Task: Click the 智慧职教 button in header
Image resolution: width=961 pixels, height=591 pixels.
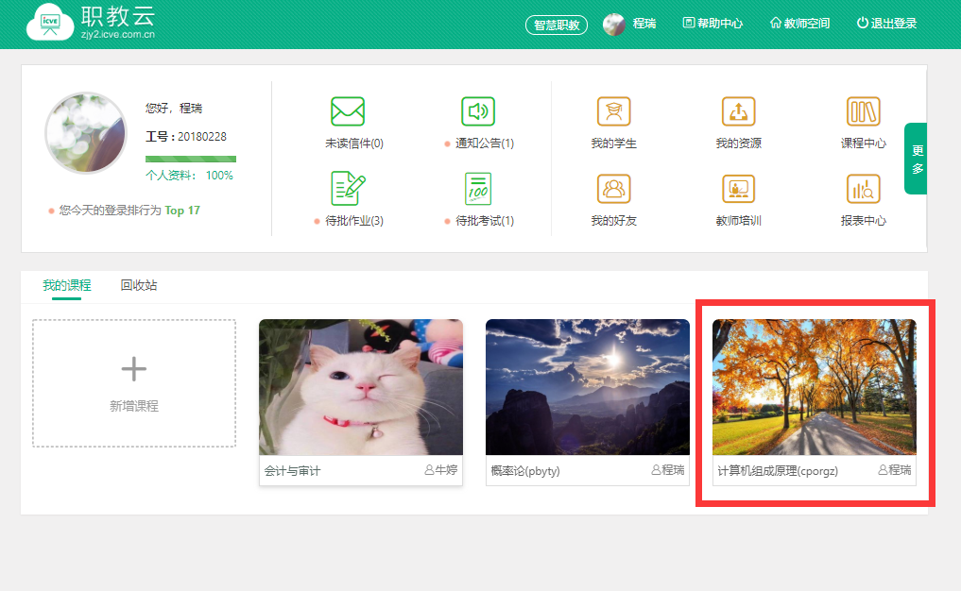Action: 557,25
